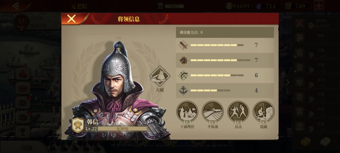Click the sword infantry attribute icon
340x153 pixels.
tap(183, 45)
